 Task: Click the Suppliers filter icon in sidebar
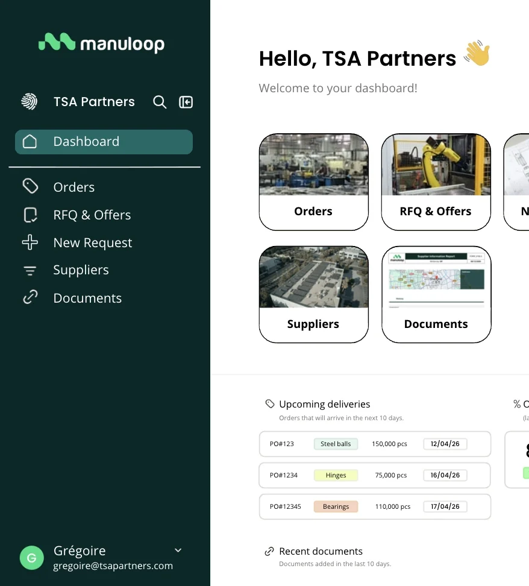[30, 271]
